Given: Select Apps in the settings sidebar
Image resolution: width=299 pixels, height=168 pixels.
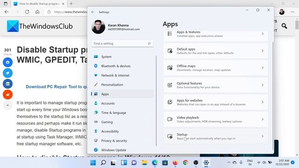Looking at the screenshot, I should click(122, 94).
